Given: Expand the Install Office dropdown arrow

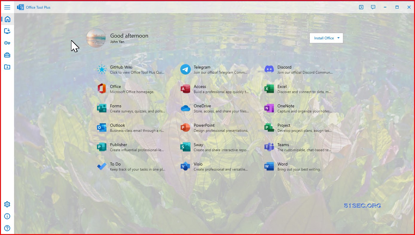Looking at the screenshot, I should [338, 38].
